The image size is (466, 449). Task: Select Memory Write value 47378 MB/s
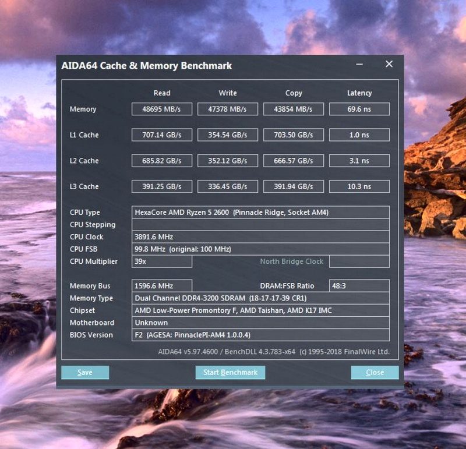click(x=228, y=109)
